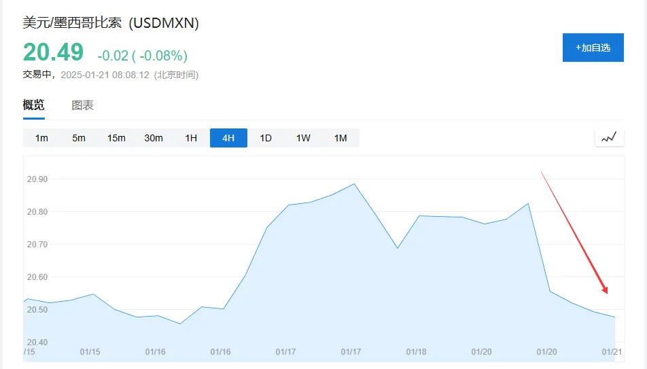This screenshot has width=647, height=369.
Task: Click the -0.02 (-0.08%) change value
Action: [x=142, y=56]
